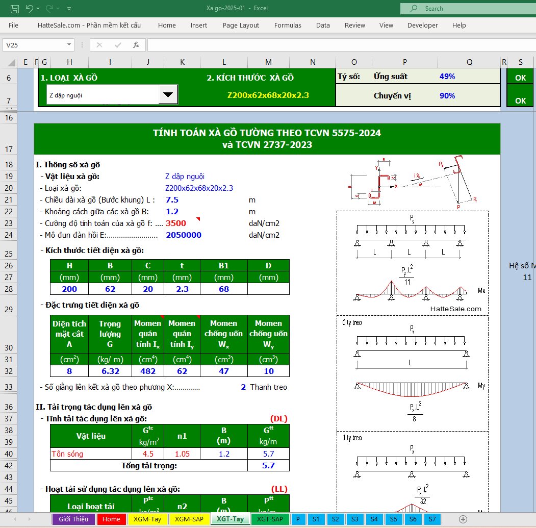Click the Select All corner triangle
Screen dimensions: 536x528
(12, 62)
